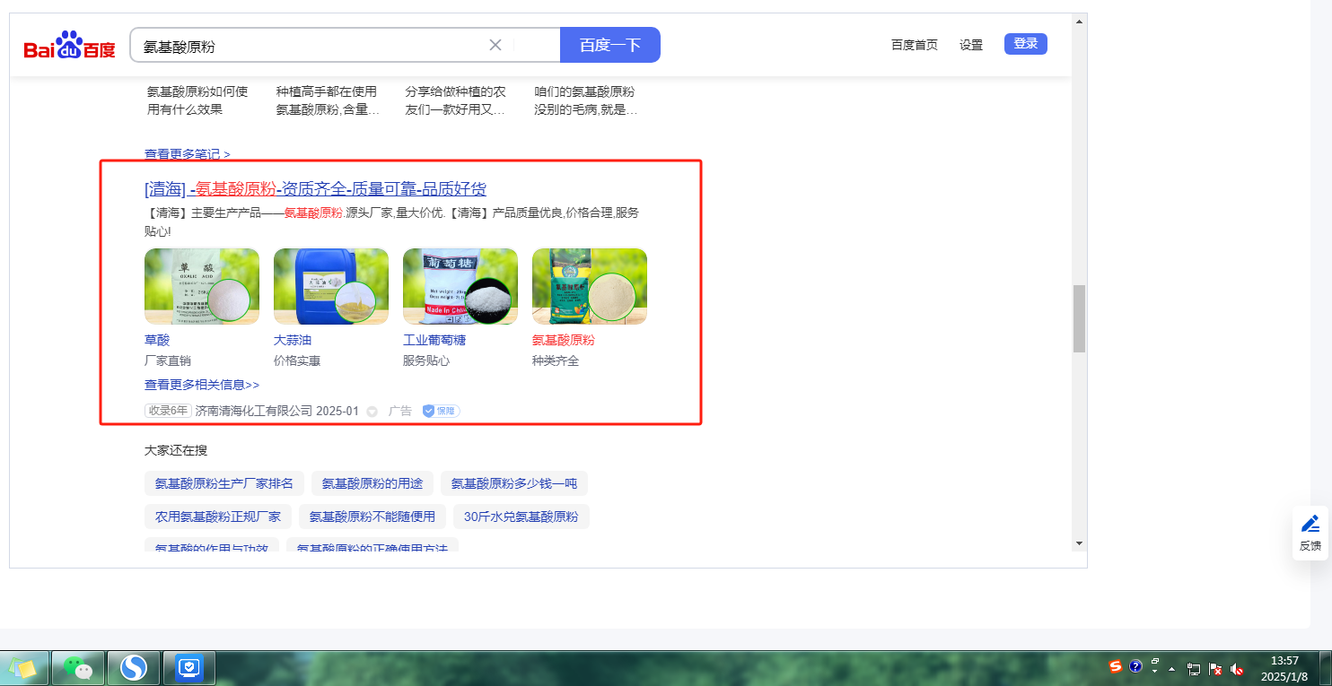Viewport: 1332px width, 686px height.
Task: Open WeChat from the taskbar
Action: 78,667
